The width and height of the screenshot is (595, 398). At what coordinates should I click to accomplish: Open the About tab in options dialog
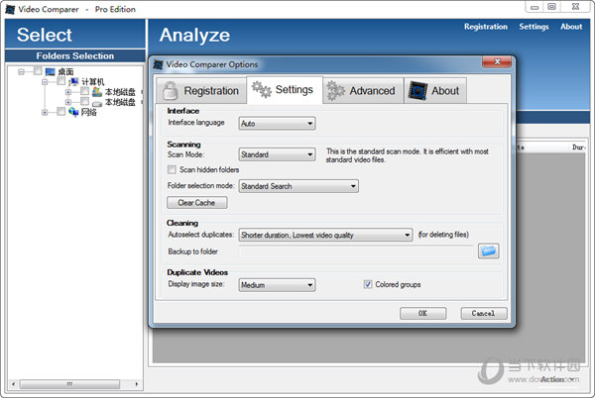[x=435, y=91]
